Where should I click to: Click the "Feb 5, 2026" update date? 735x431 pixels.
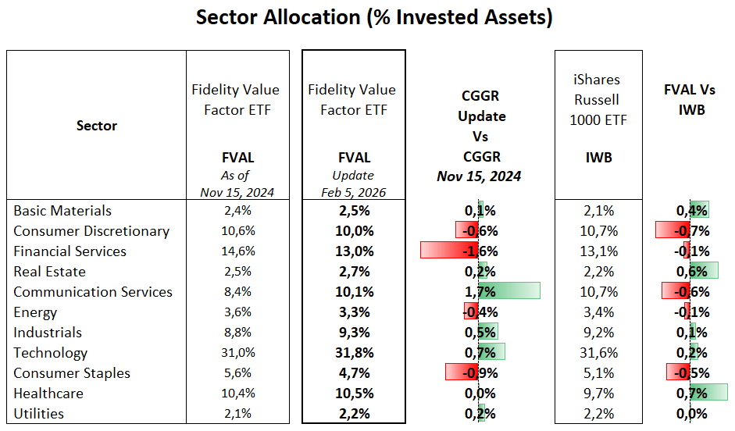(353, 192)
